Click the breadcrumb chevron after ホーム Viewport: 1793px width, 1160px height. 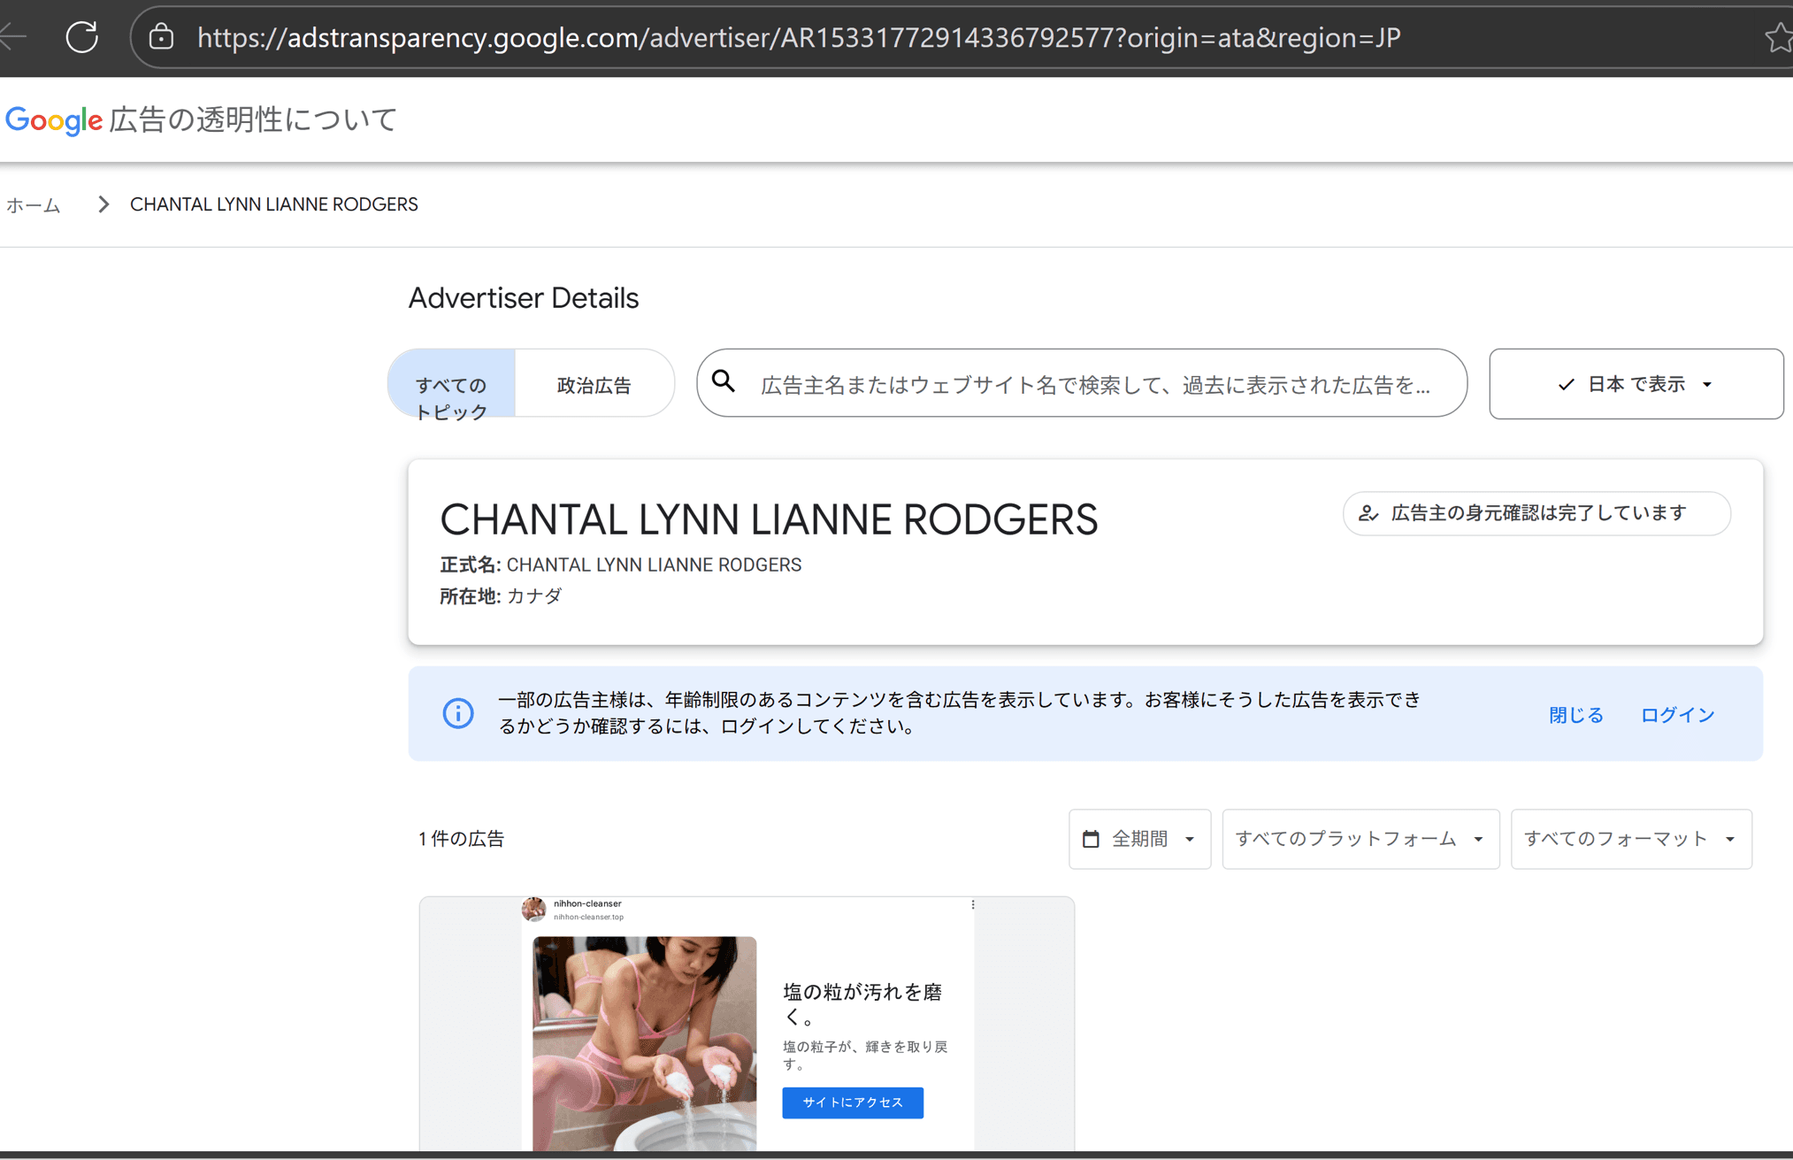point(103,204)
